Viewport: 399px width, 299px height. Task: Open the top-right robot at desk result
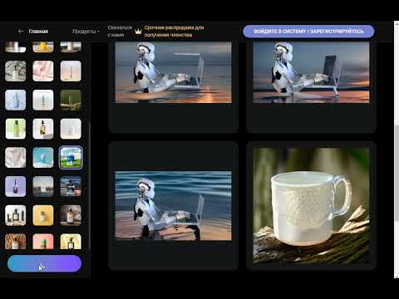pyautogui.click(x=311, y=72)
